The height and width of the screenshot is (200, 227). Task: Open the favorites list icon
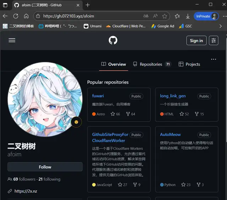(177, 16)
